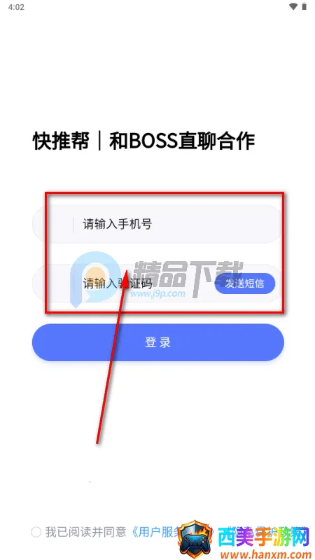Select the agreement radio circle
Screen dimensions: 315x560
36,532
